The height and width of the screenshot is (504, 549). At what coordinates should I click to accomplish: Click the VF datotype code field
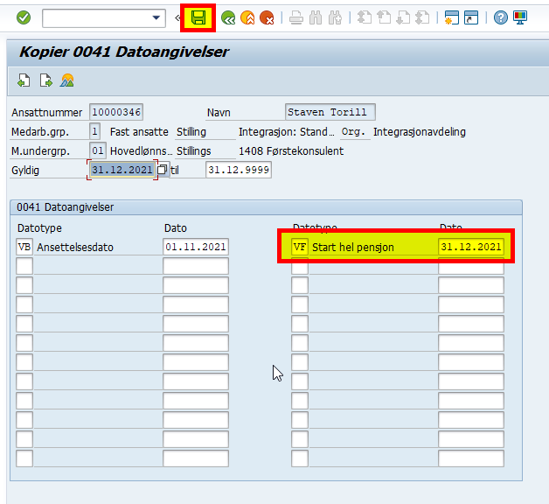click(300, 247)
